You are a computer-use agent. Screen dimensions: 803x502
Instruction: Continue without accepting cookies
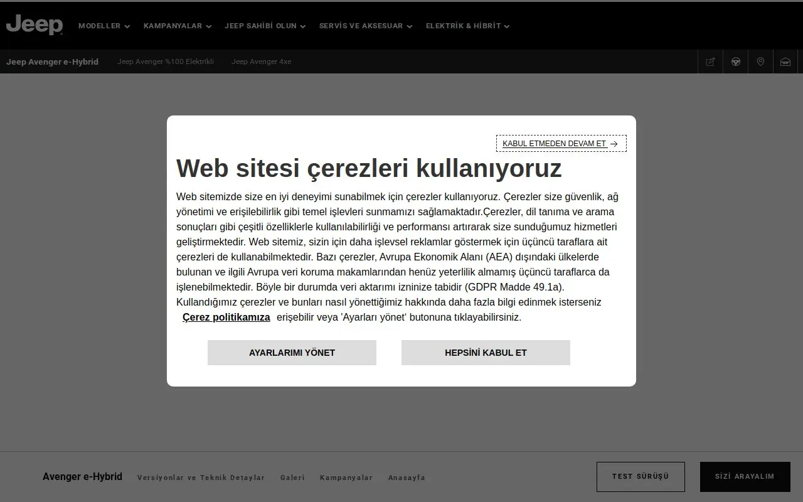tap(561, 144)
